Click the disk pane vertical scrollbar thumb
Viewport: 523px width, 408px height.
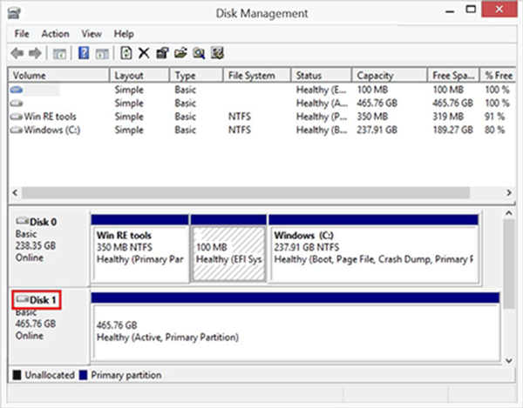(509, 264)
